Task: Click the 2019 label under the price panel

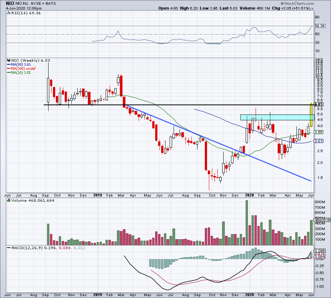Action: point(98,195)
